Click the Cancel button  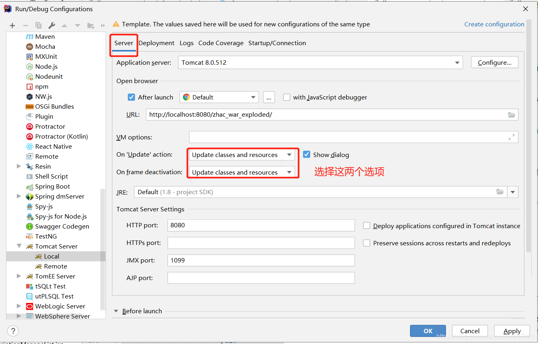click(470, 331)
